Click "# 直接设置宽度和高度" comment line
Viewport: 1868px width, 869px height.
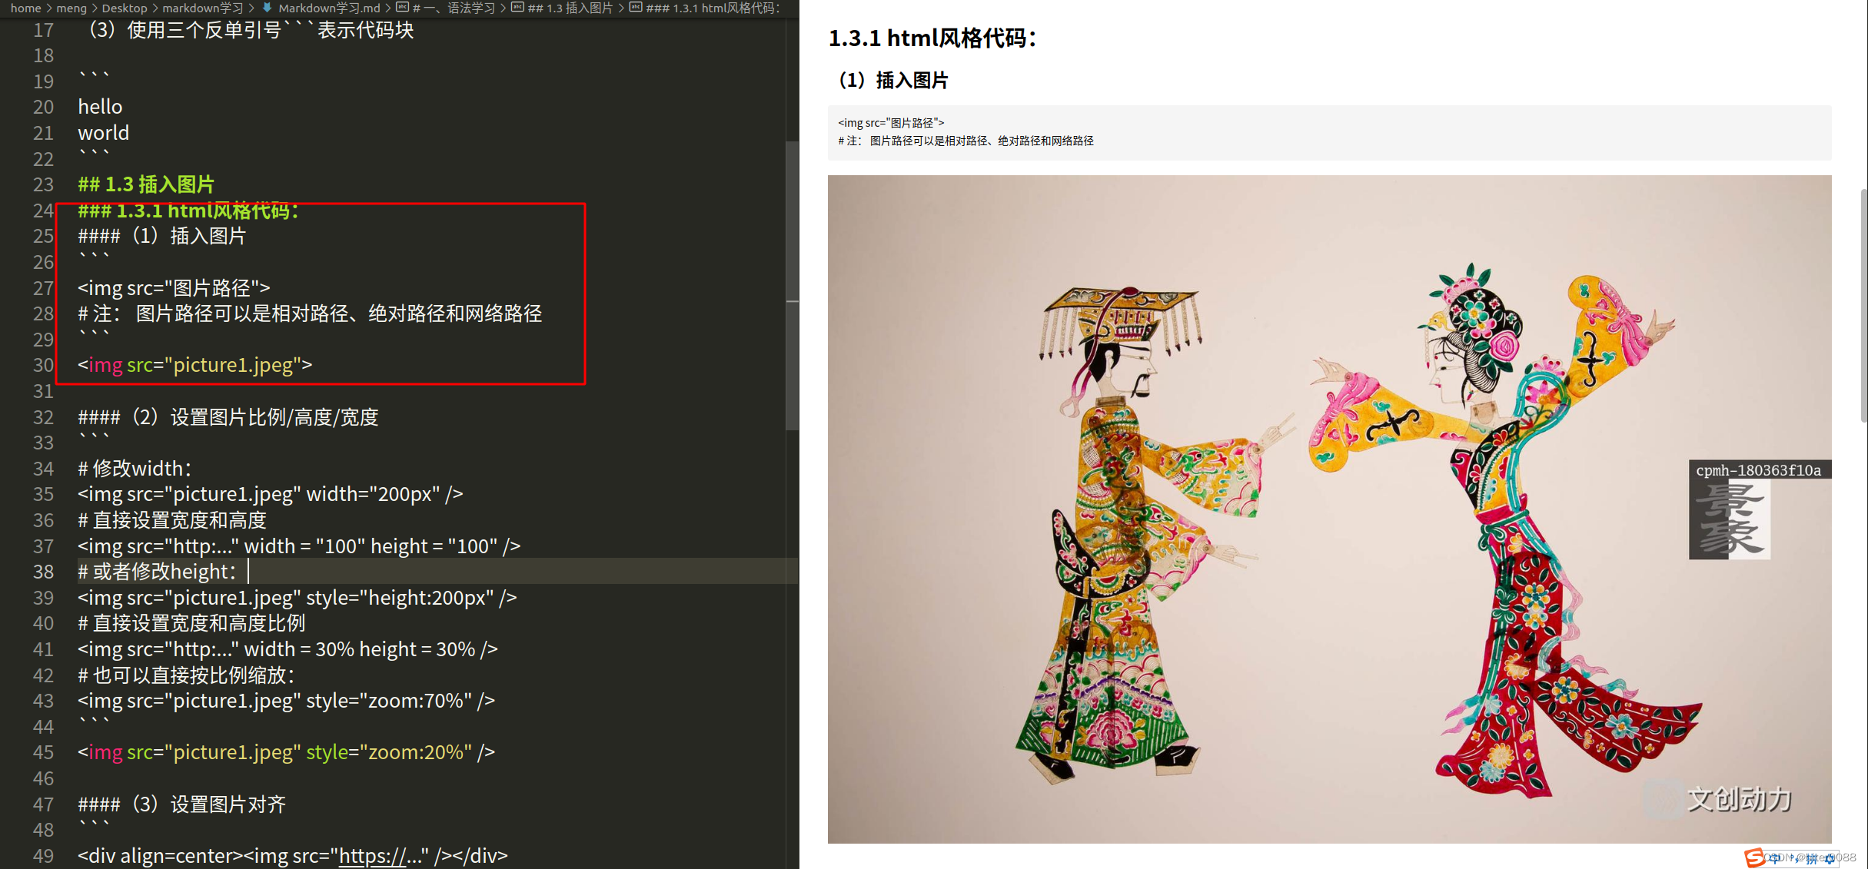(172, 520)
